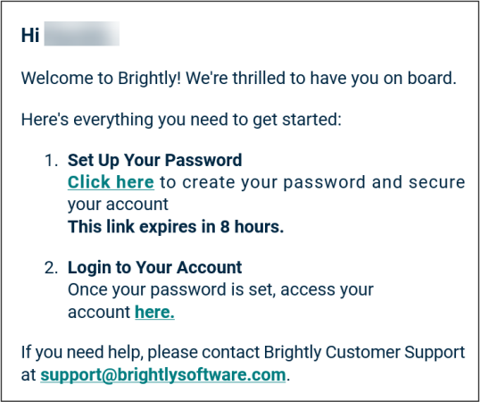Click "This link expires in 8 hours." text
Screen dimensions: 480x402
pos(176,227)
